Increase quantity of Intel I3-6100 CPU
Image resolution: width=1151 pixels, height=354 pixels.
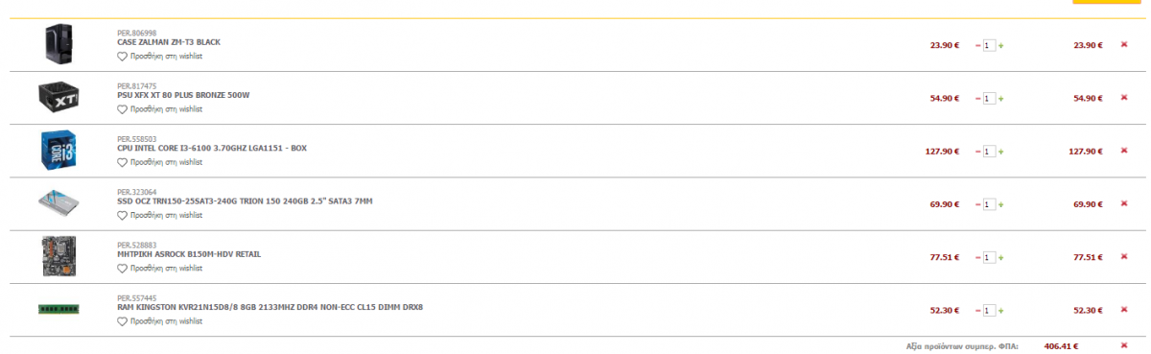point(1001,151)
